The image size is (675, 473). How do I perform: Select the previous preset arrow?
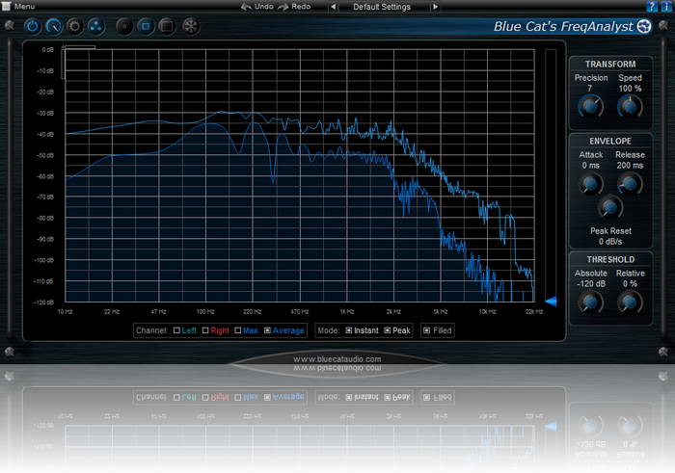pyautogui.click(x=334, y=7)
